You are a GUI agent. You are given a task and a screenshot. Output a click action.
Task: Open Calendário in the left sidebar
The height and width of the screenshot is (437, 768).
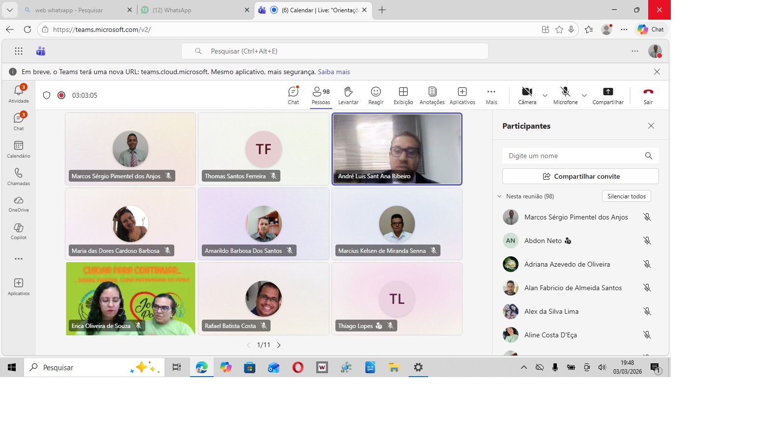(x=19, y=149)
